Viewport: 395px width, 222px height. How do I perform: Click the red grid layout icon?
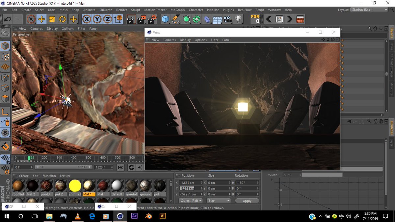pyautogui.click(x=300, y=19)
